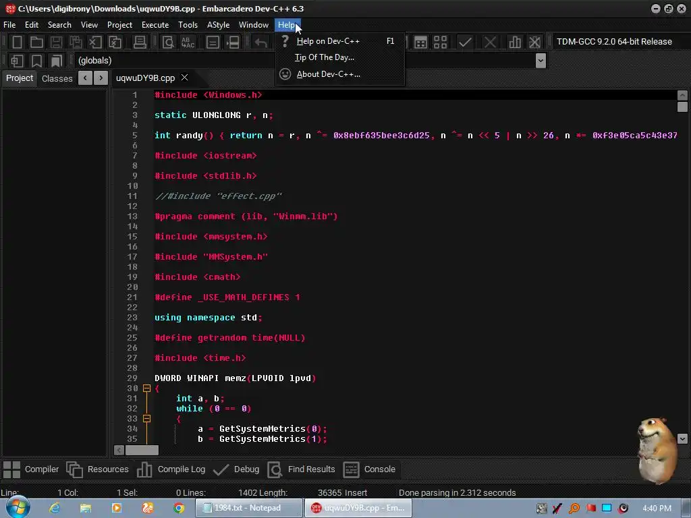Click the crossed-out chart Delete Profiling icon
The width and height of the screenshot is (691, 518).
(x=534, y=42)
